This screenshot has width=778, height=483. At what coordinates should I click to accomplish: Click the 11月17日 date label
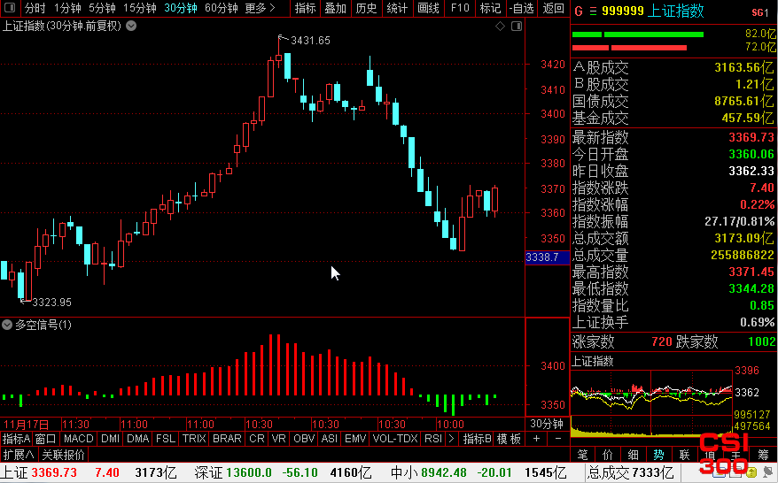pyautogui.click(x=27, y=425)
